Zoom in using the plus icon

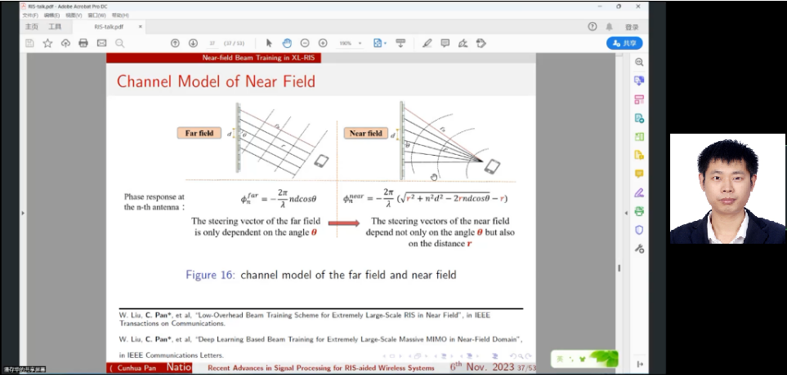[x=323, y=43]
